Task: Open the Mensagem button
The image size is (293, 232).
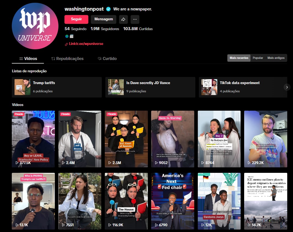Action: 103,19
